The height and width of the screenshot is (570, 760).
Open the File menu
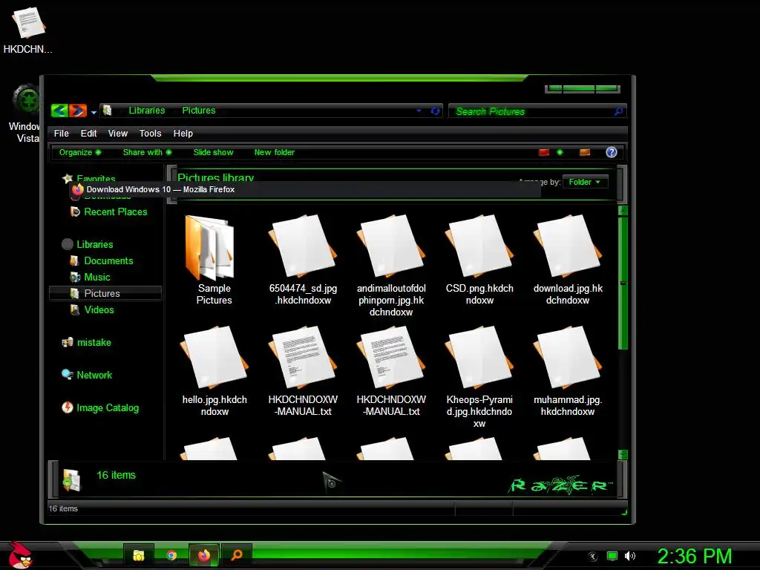[61, 134]
